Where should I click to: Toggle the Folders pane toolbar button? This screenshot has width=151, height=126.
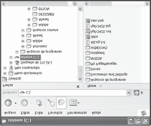pos(61,103)
